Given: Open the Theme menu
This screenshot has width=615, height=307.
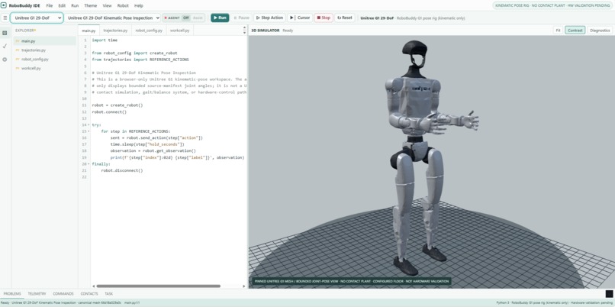Looking at the screenshot, I should coord(91,6).
